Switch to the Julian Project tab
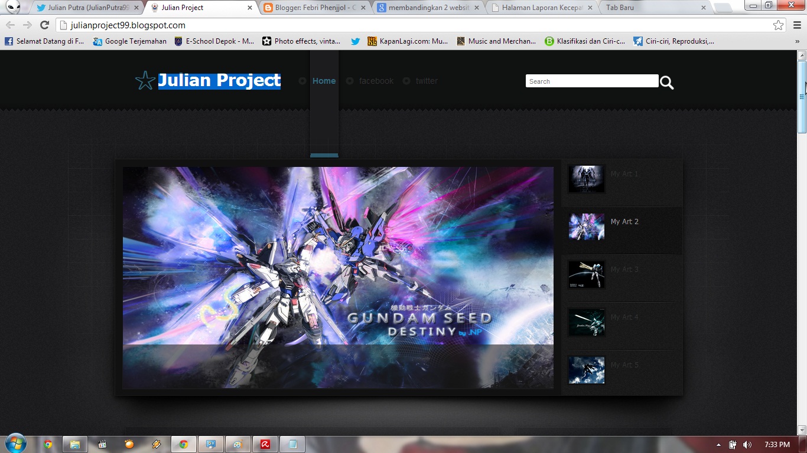807x453 pixels. point(201,8)
